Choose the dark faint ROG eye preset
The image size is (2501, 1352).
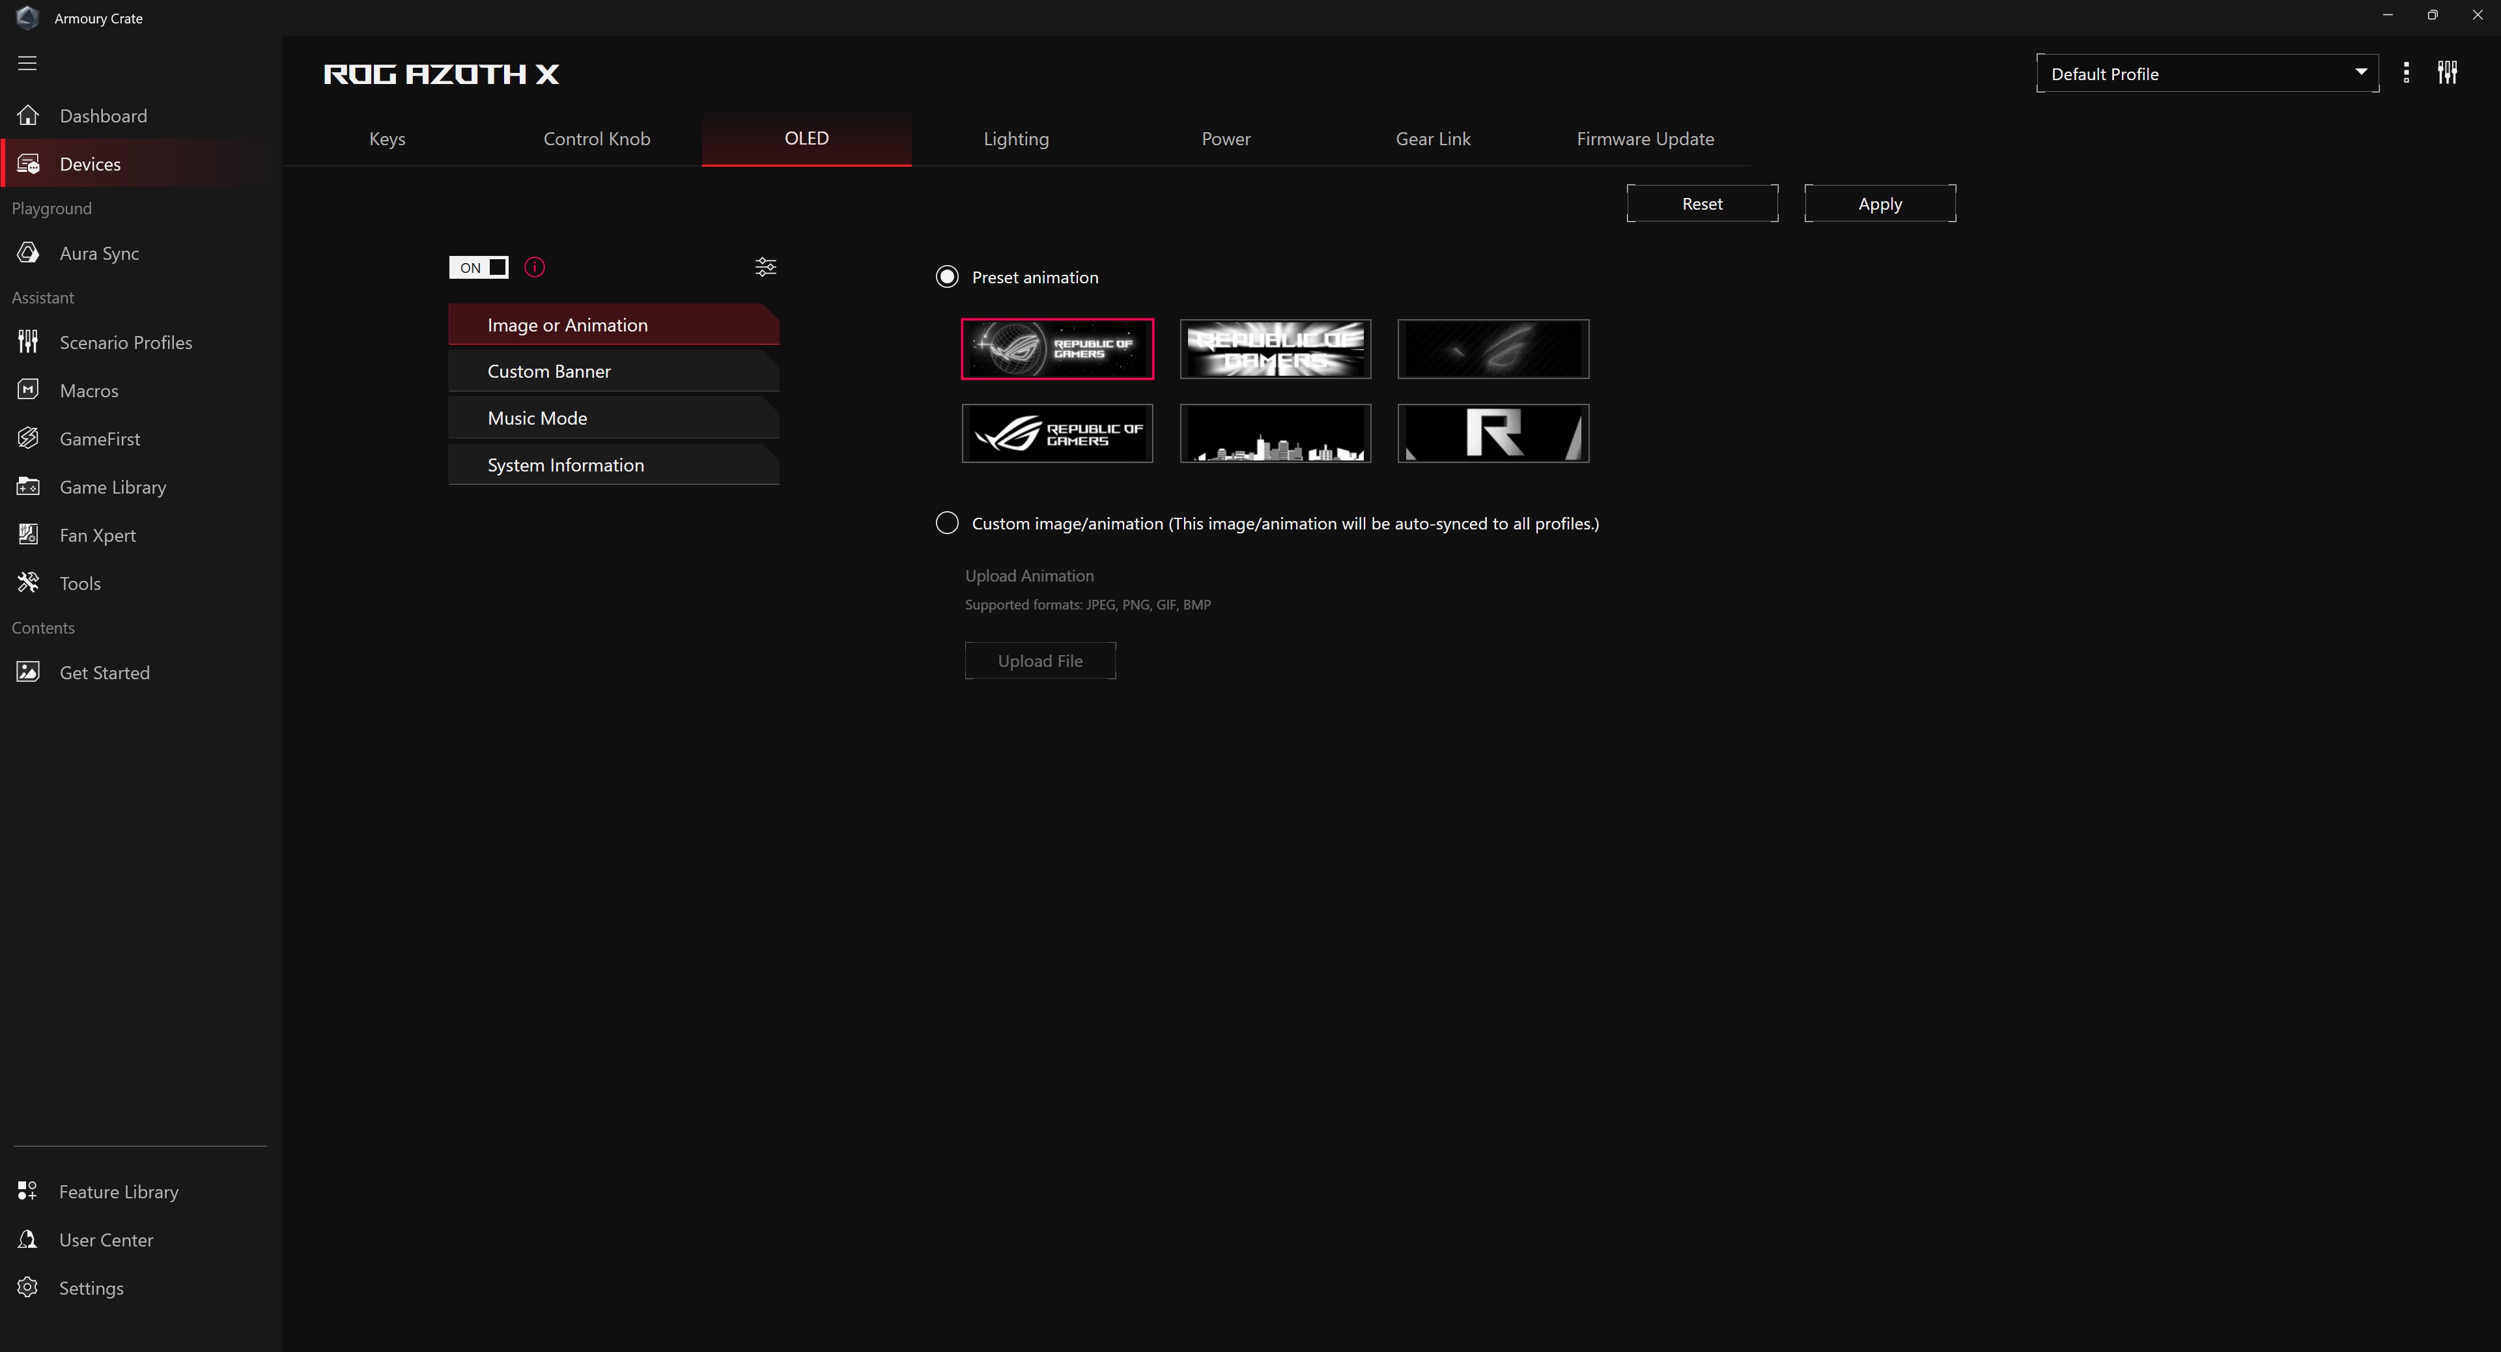pos(1493,348)
